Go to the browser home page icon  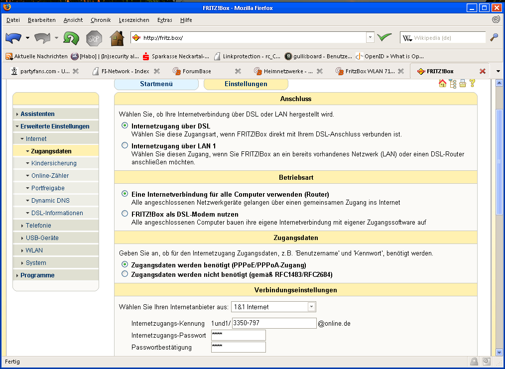click(x=117, y=38)
